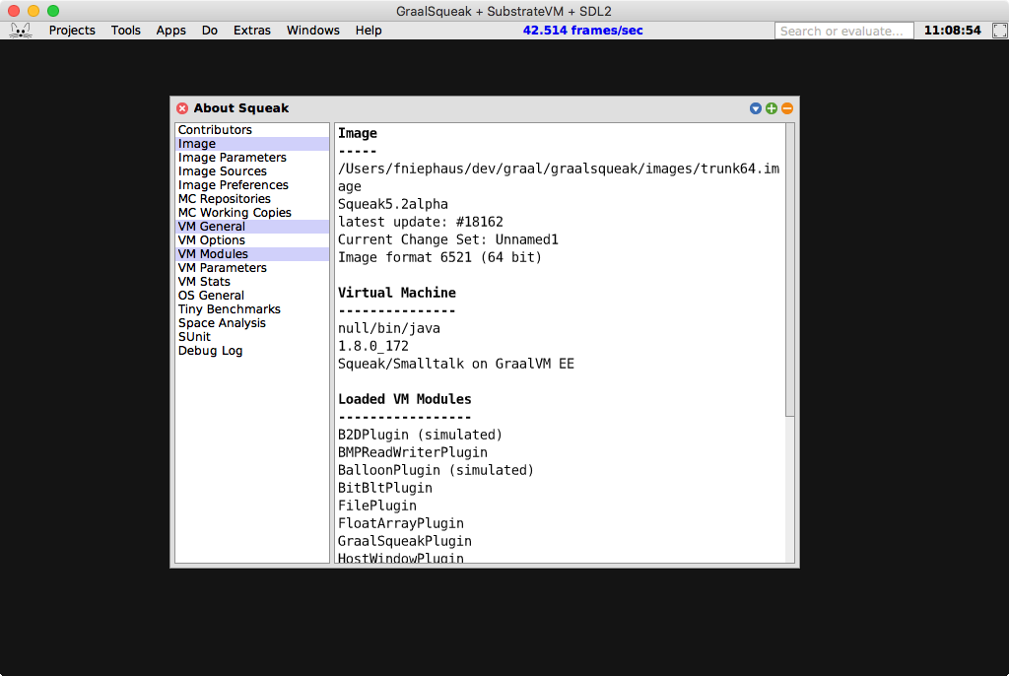
Task: Click Loaded VM Modules heading
Action: [x=405, y=399]
